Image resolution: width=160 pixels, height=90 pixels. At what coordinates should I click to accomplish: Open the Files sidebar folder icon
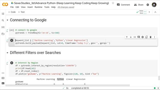[3, 34]
